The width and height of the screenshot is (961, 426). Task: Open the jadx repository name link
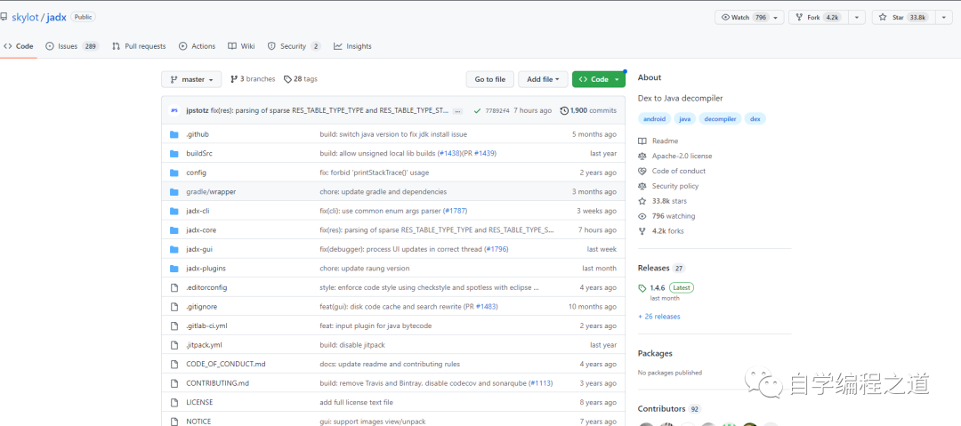56,17
